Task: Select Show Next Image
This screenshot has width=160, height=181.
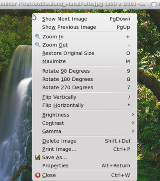Action: 84,19
